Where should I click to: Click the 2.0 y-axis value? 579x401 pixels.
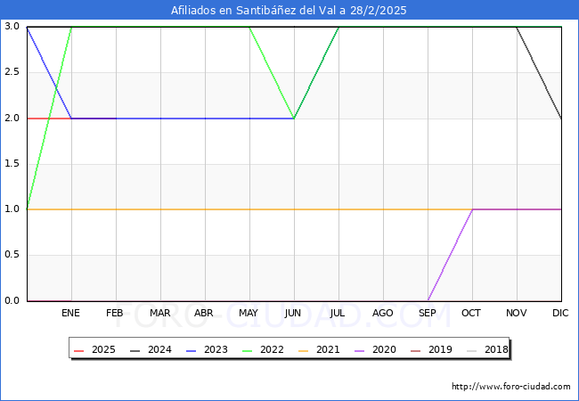point(12,118)
